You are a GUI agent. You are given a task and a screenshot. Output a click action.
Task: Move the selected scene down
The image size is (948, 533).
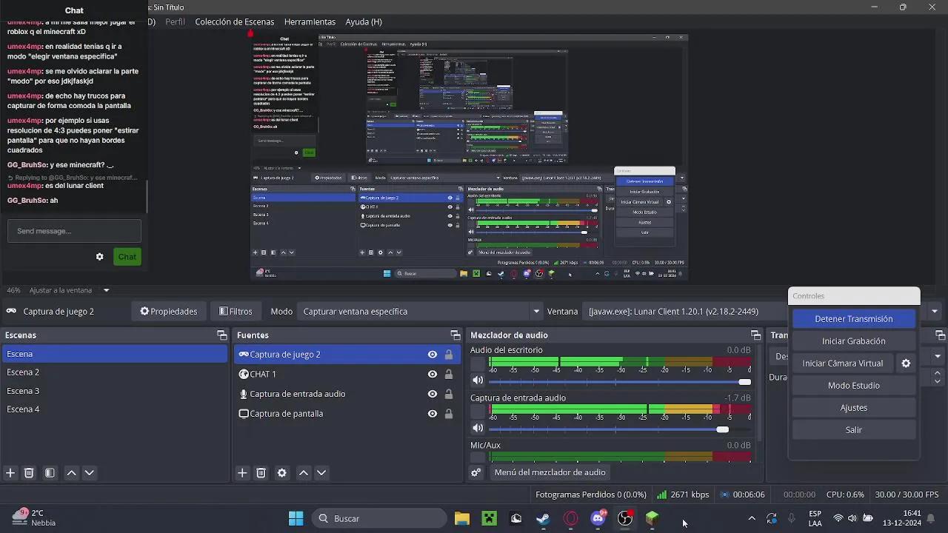90,472
